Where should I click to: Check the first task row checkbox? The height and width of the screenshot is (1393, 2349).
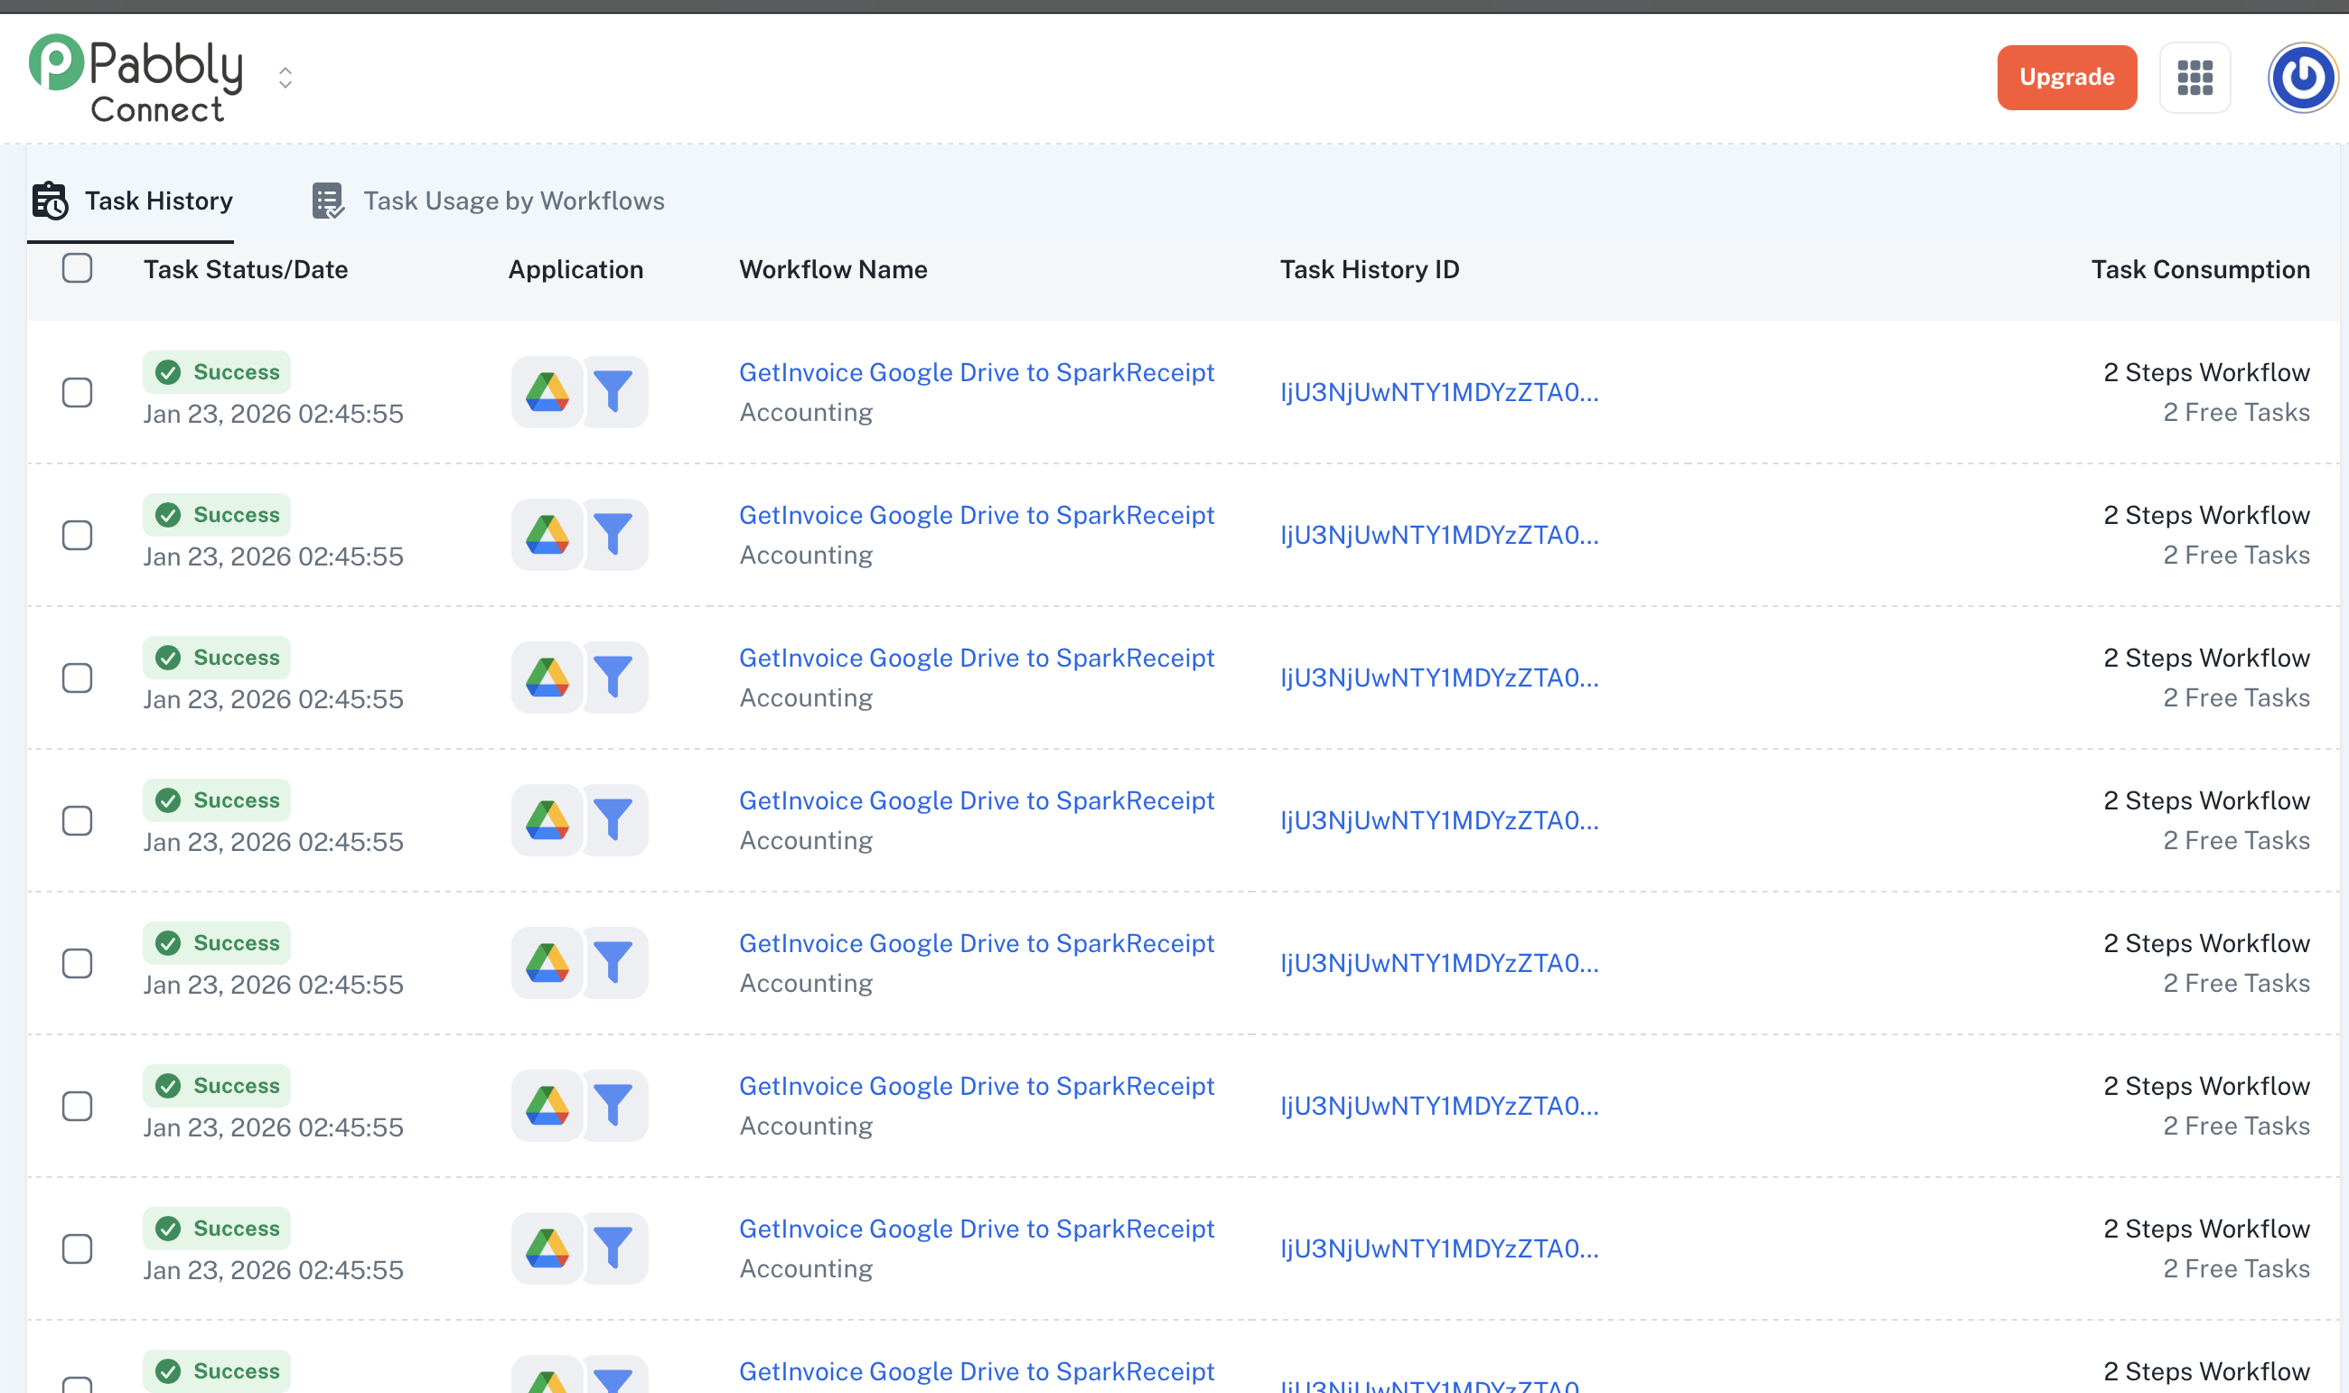click(77, 392)
